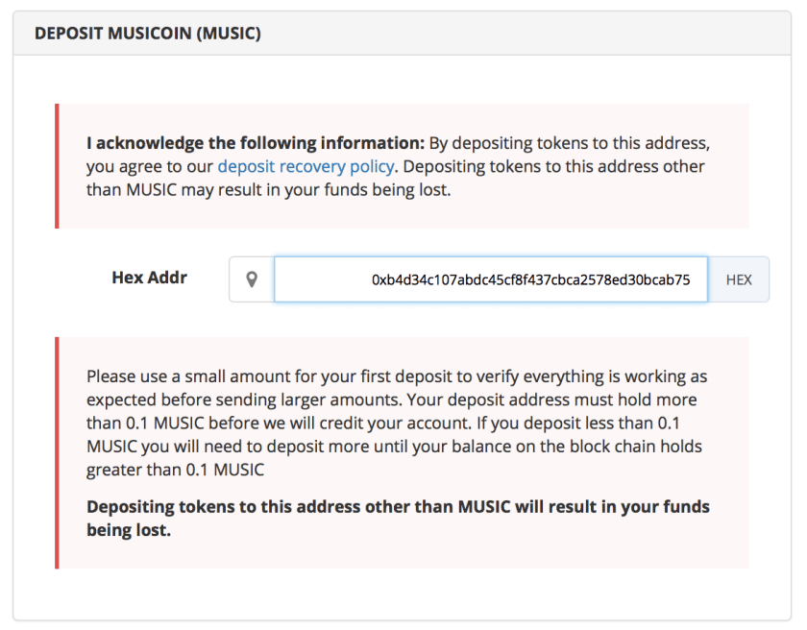
Task: Click 'greater than 0.1 MUSIC' line
Action: click(x=175, y=469)
